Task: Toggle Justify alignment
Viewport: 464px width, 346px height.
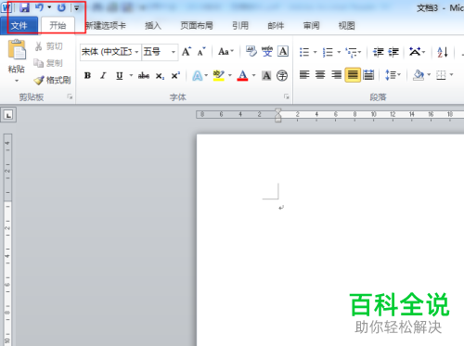Action: [x=353, y=75]
